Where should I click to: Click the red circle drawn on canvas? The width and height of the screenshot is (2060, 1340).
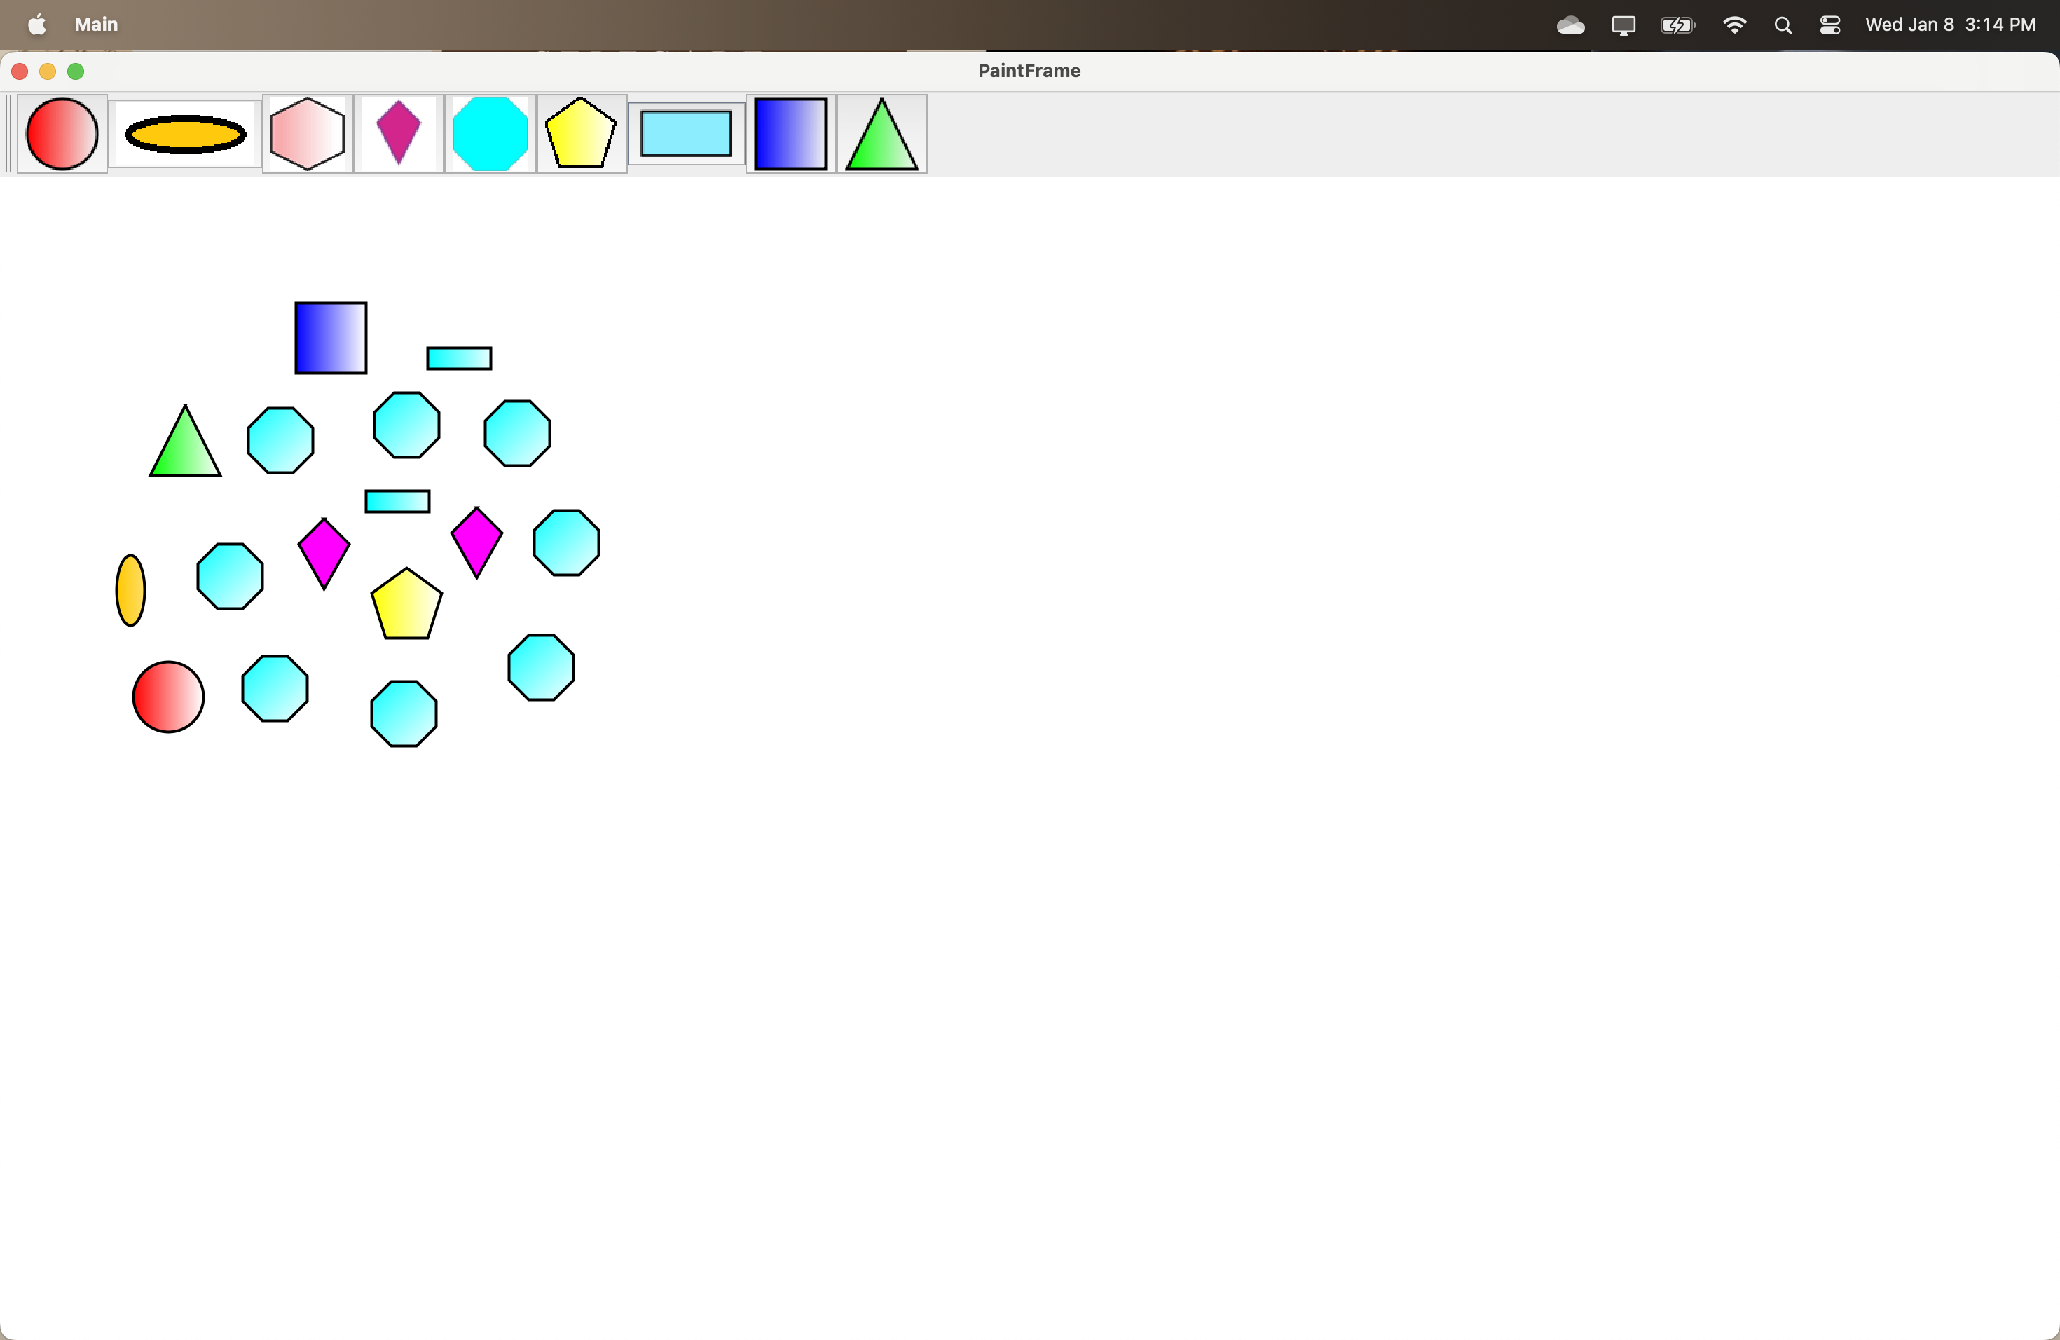[x=168, y=697]
